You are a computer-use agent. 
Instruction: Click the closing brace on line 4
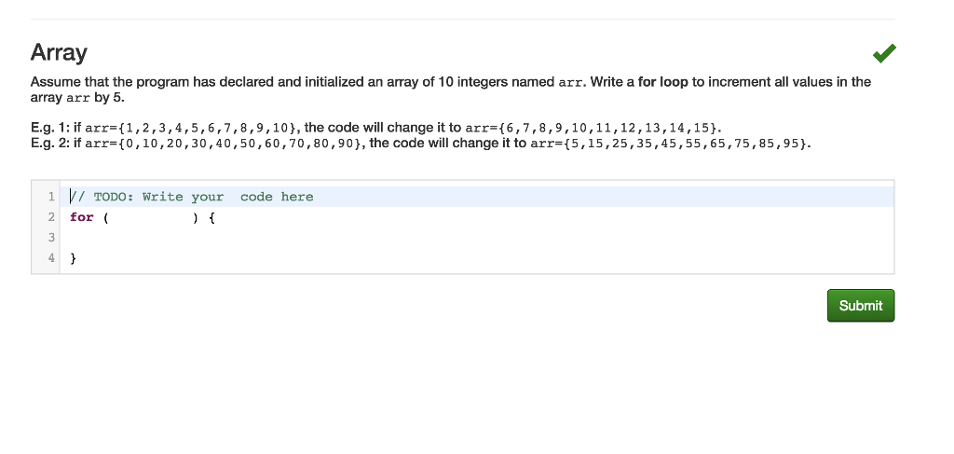73,258
